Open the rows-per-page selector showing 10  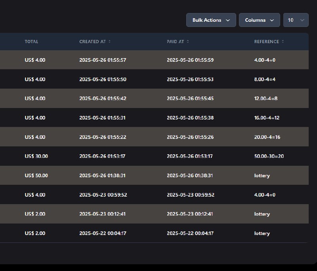[x=296, y=20]
